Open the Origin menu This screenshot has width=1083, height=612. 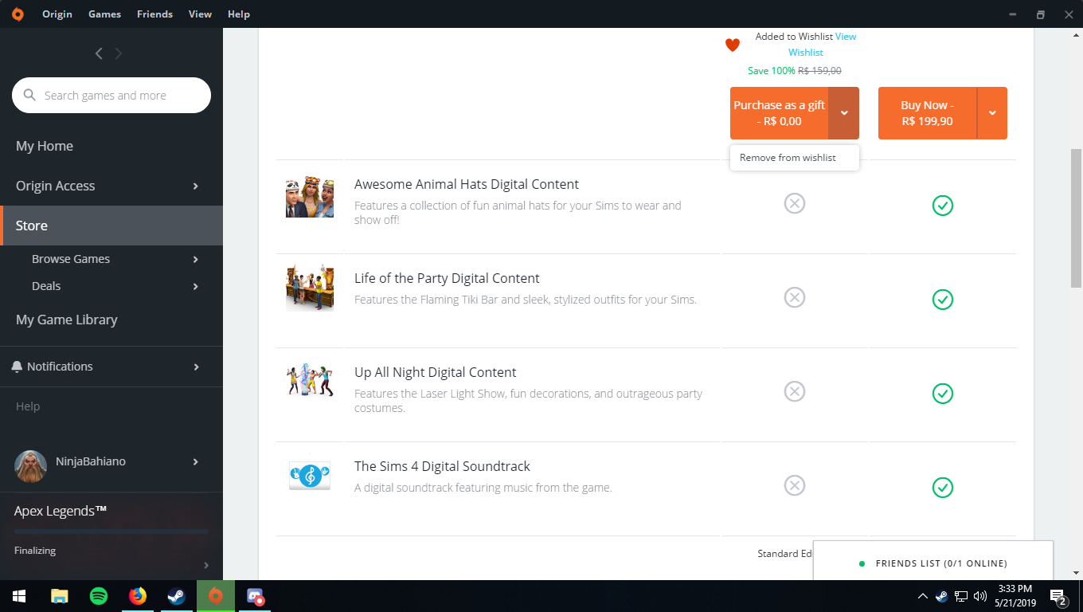pos(57,14)
